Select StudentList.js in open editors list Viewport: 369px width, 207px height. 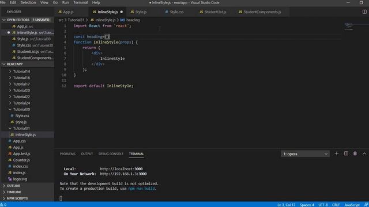[x=27, y=52]
